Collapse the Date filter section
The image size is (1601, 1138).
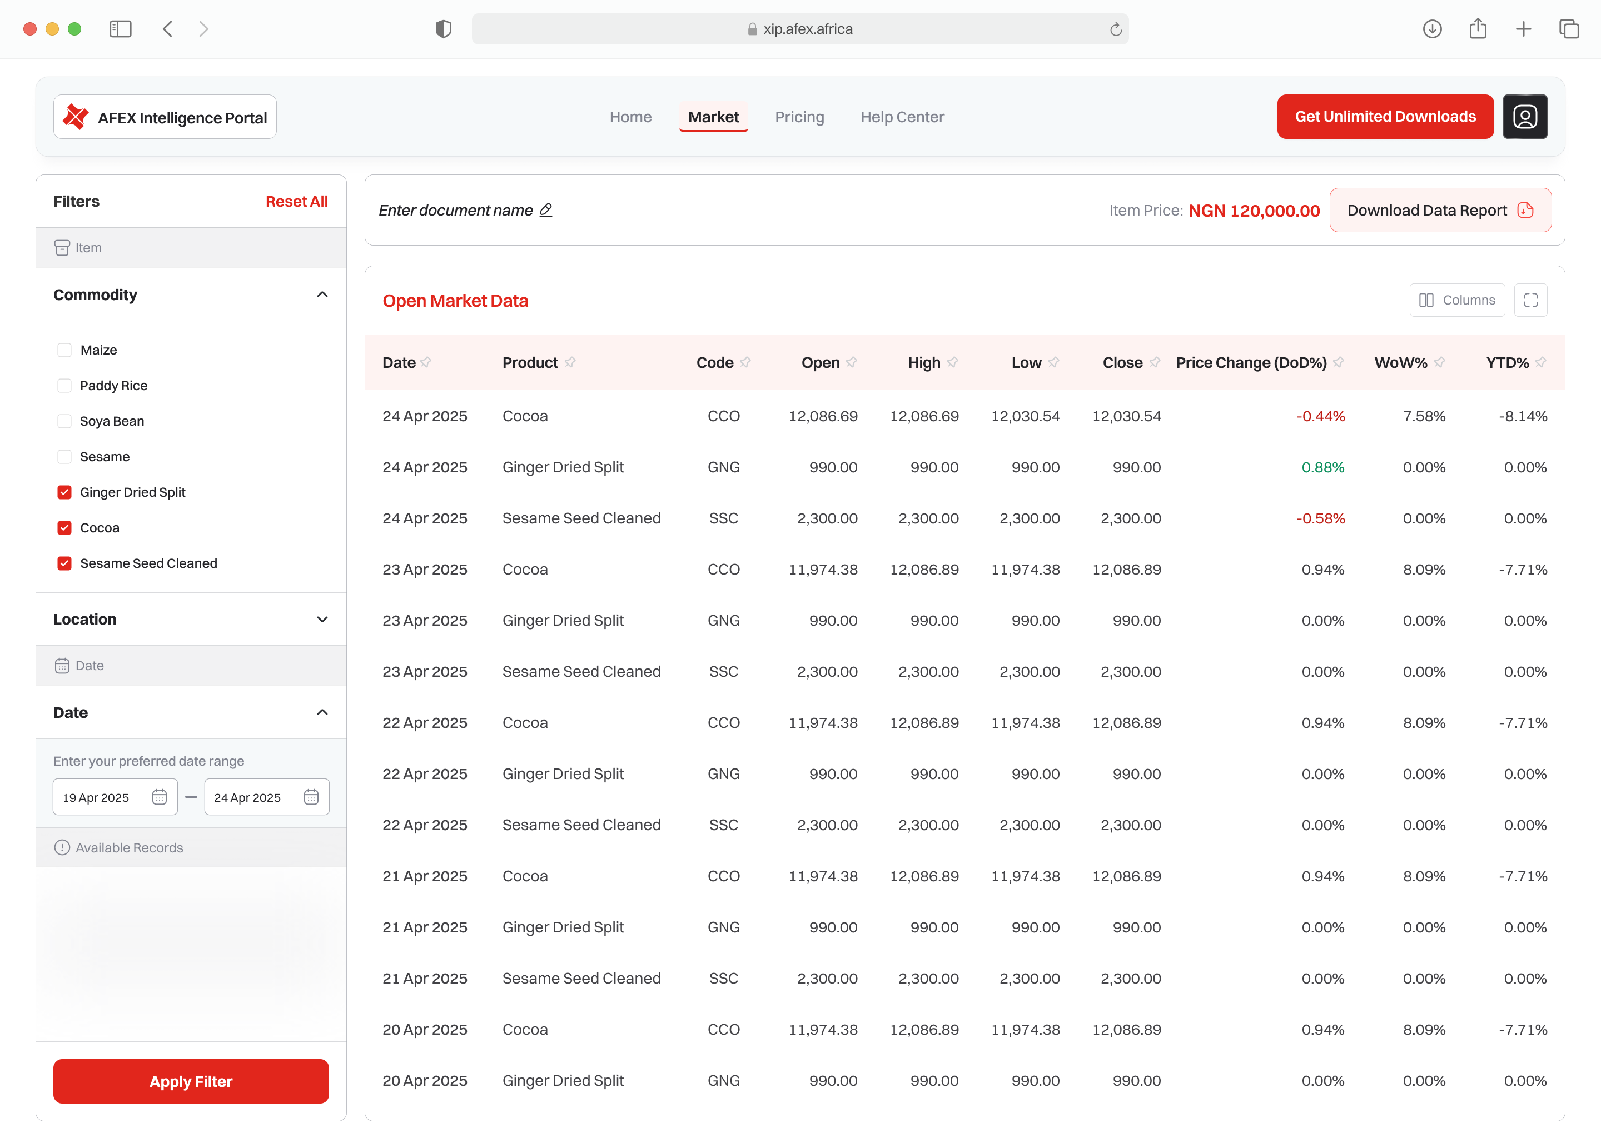tap(322, 712)
